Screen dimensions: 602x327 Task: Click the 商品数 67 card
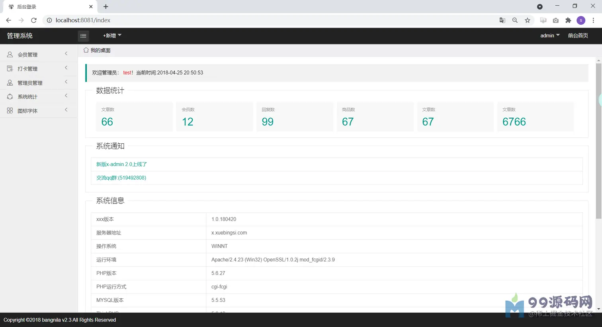click(375, 117)
